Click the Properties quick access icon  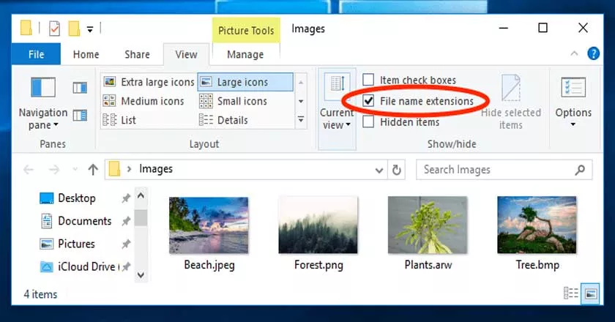click(x=54, y=29)
